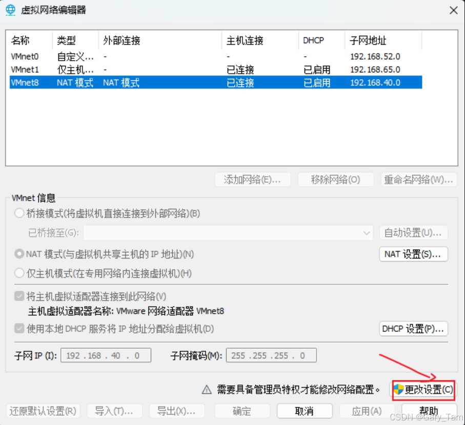Click 添加网络(E)... button
Image resolution: width=465 pixels, height=425 pixels.
pos(253,179)
